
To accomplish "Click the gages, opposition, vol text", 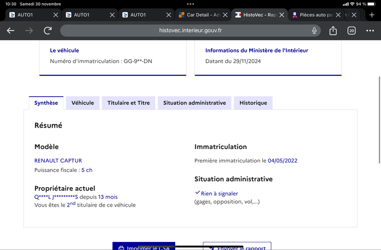I will (x=227, y=201).
